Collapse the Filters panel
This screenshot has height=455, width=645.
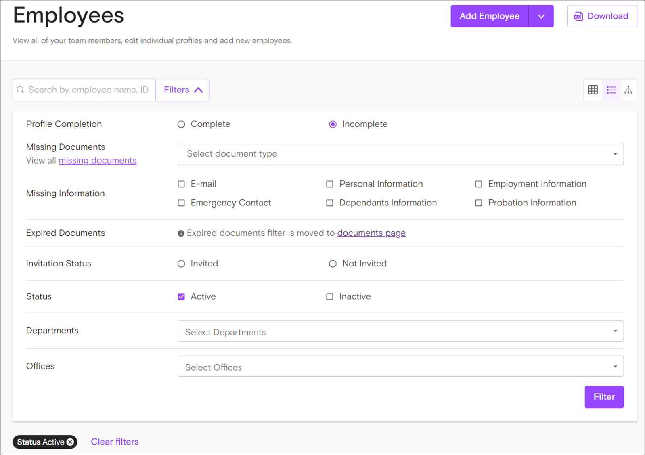[182, 90]
